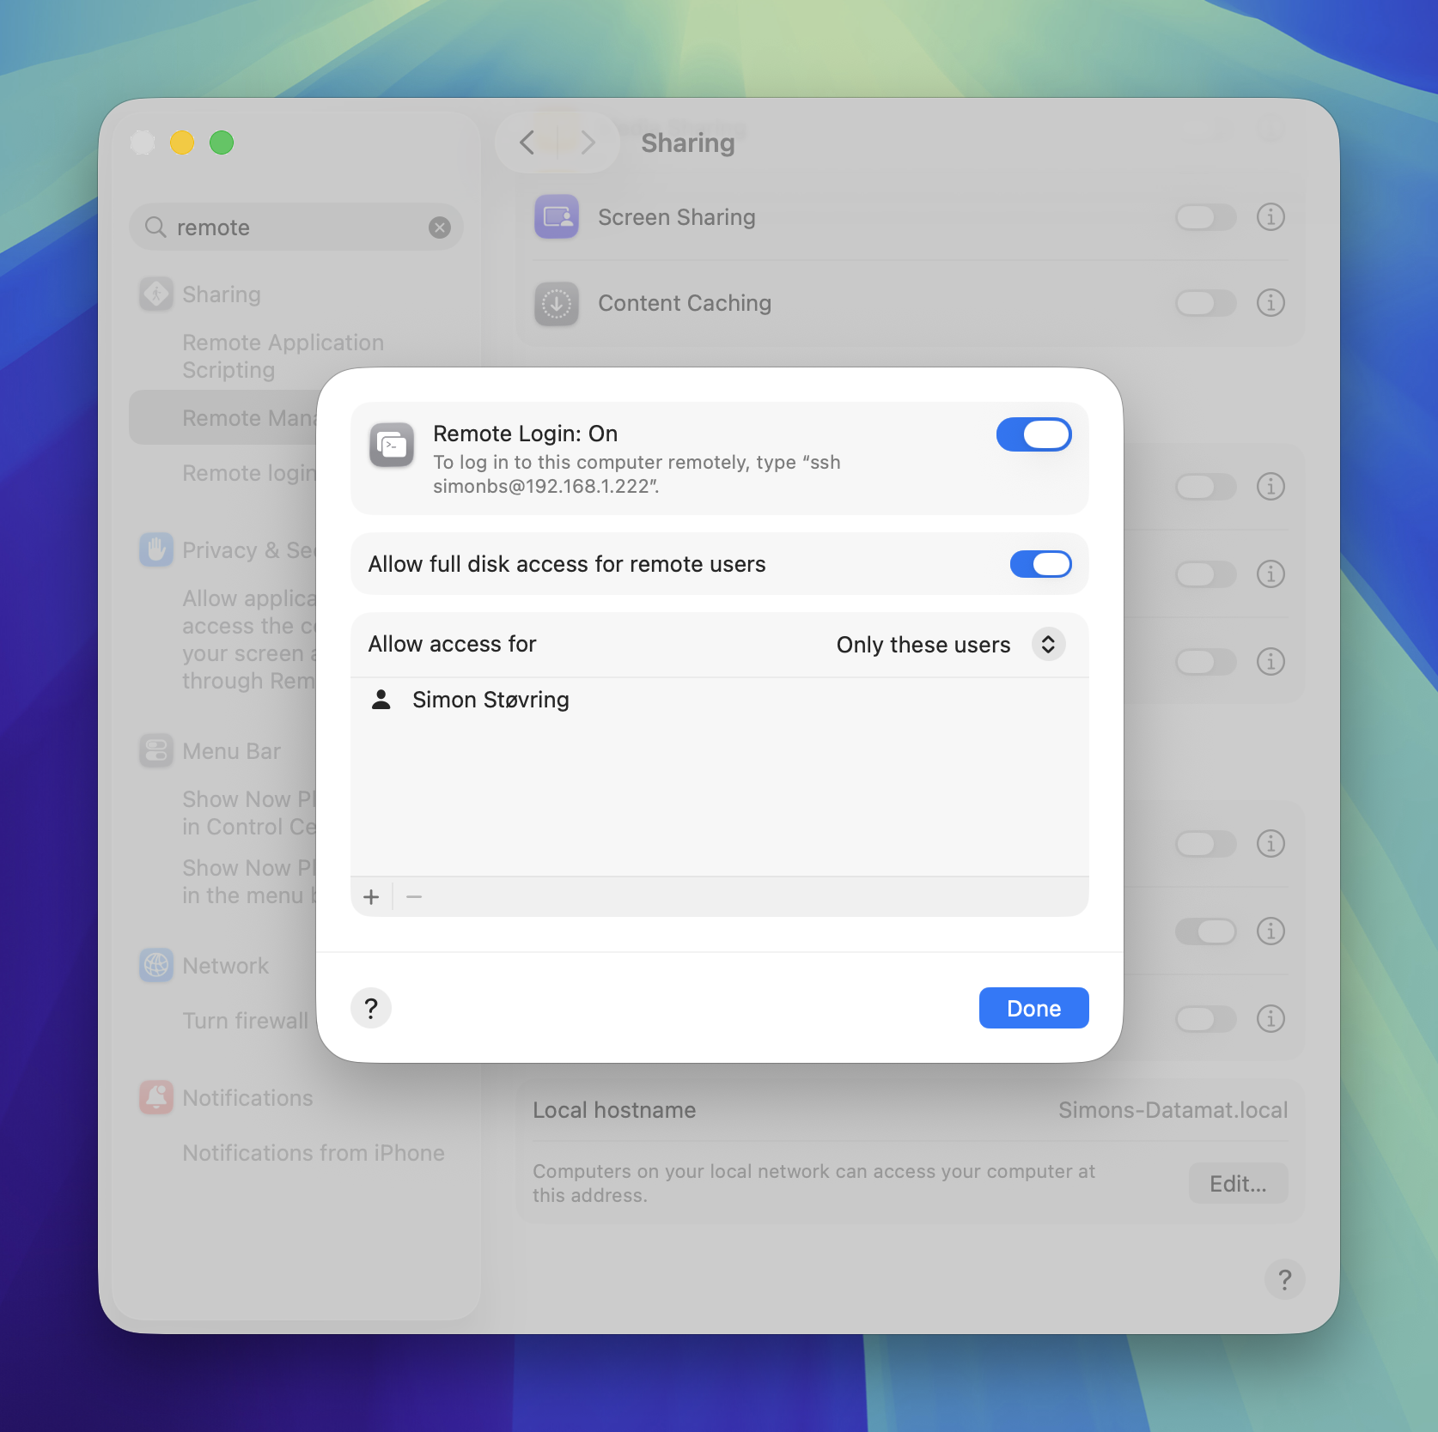
Task: Open Notifications from iPhone settings
Action: click(x=313, y=1152)
